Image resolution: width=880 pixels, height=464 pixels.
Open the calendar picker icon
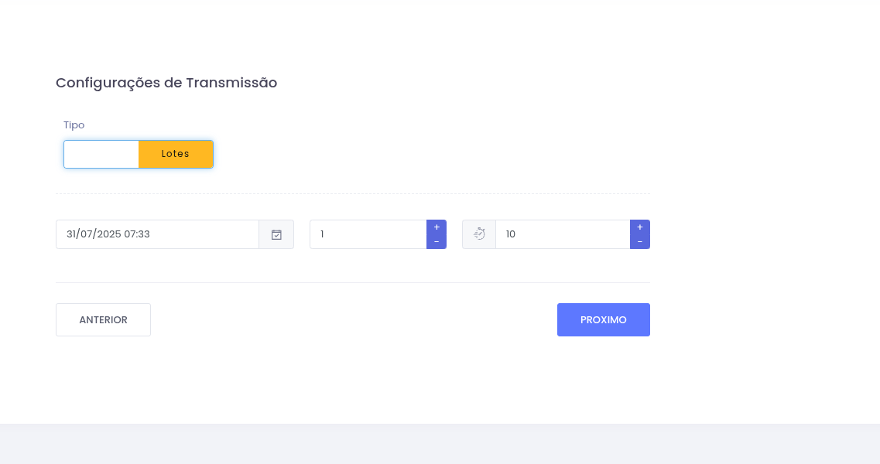(276, 234)
